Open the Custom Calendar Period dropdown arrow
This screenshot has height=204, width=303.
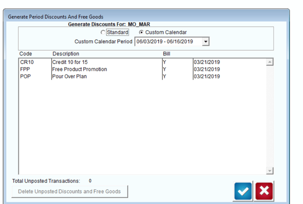(206, 42)
